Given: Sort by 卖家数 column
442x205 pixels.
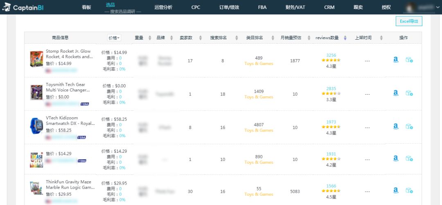Looking at the screenshot, I should coord(201,38).
